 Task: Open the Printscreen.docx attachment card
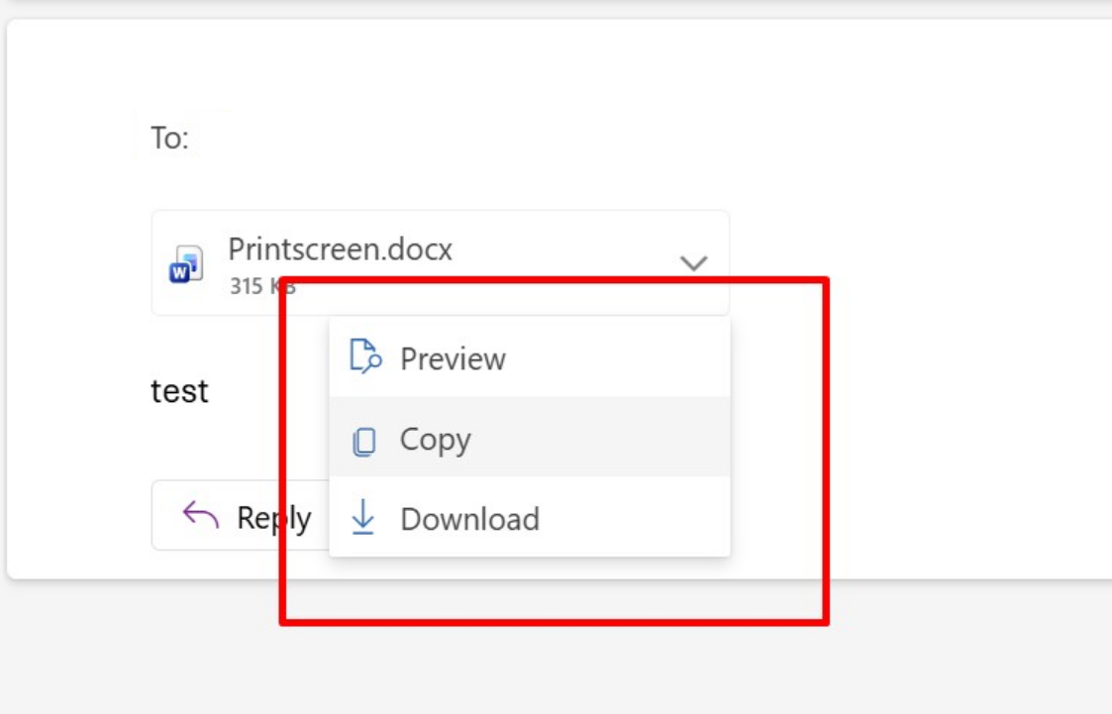[x=342, y=259]
